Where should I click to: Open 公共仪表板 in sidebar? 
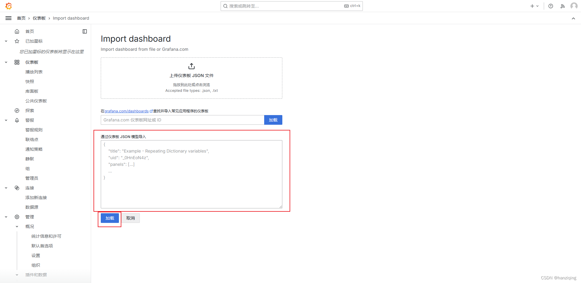(36, 101)
